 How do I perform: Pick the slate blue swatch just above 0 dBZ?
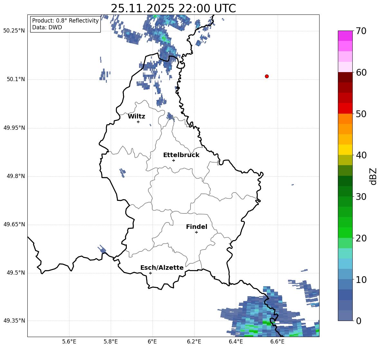tap(345, 315)
